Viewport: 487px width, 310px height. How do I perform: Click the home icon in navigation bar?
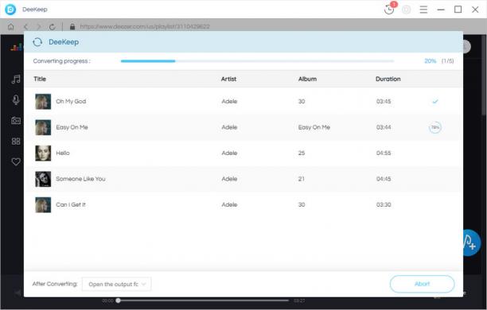click(x=10, y=27)
